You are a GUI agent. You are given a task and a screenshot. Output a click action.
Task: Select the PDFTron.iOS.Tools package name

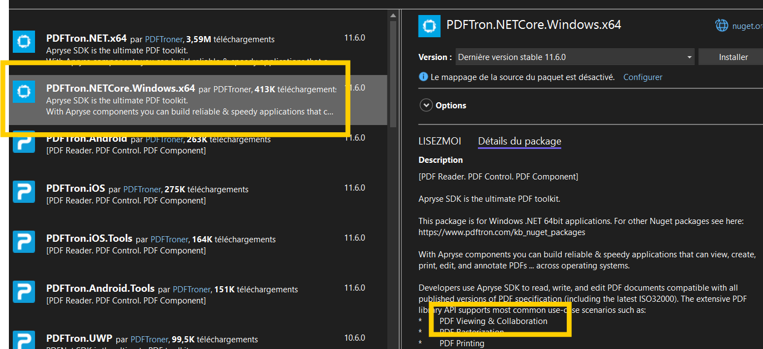[x=89, y=238]
